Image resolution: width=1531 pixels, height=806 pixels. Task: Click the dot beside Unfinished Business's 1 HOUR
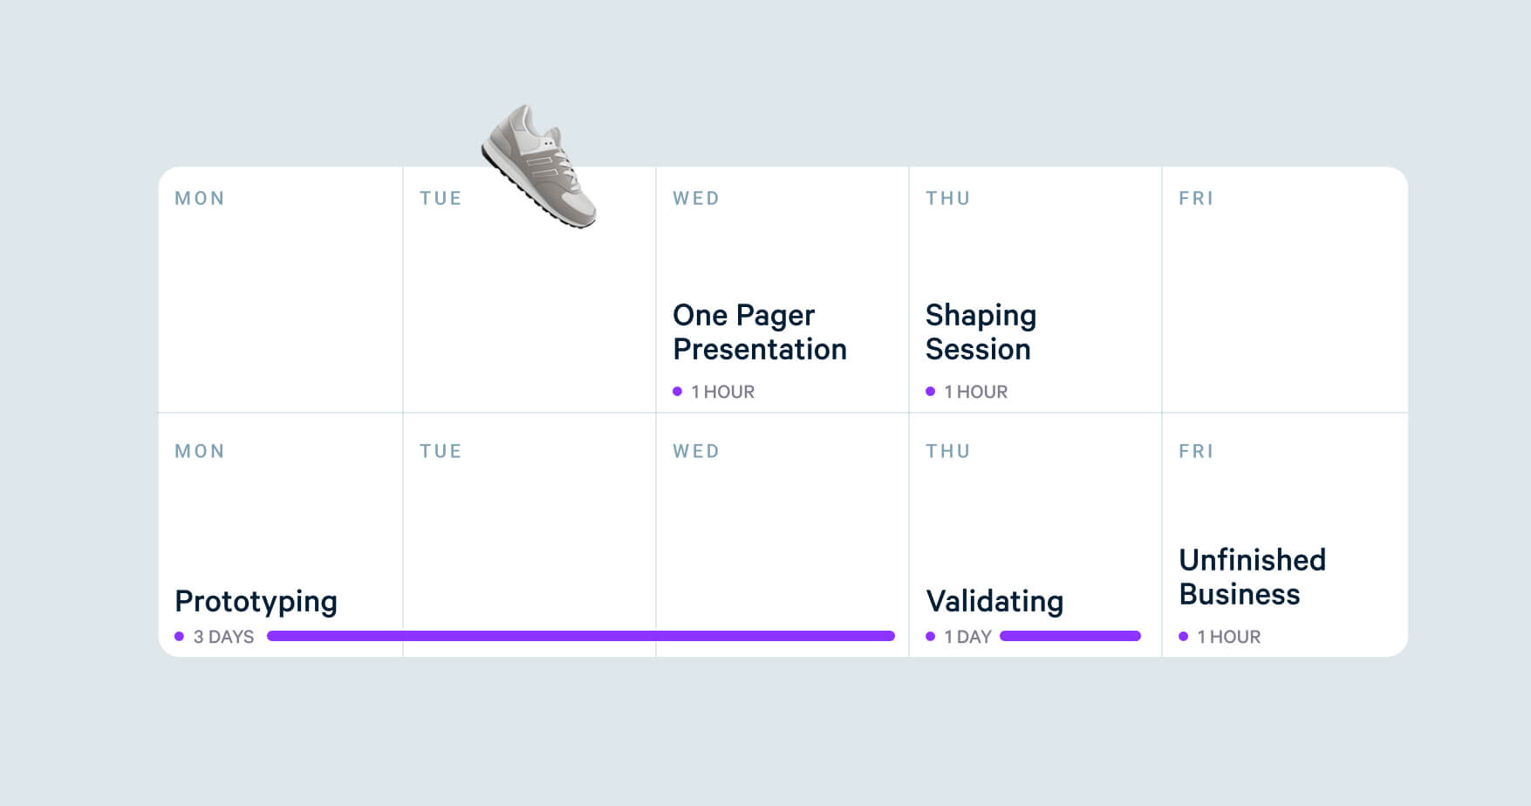[1184, 637]
